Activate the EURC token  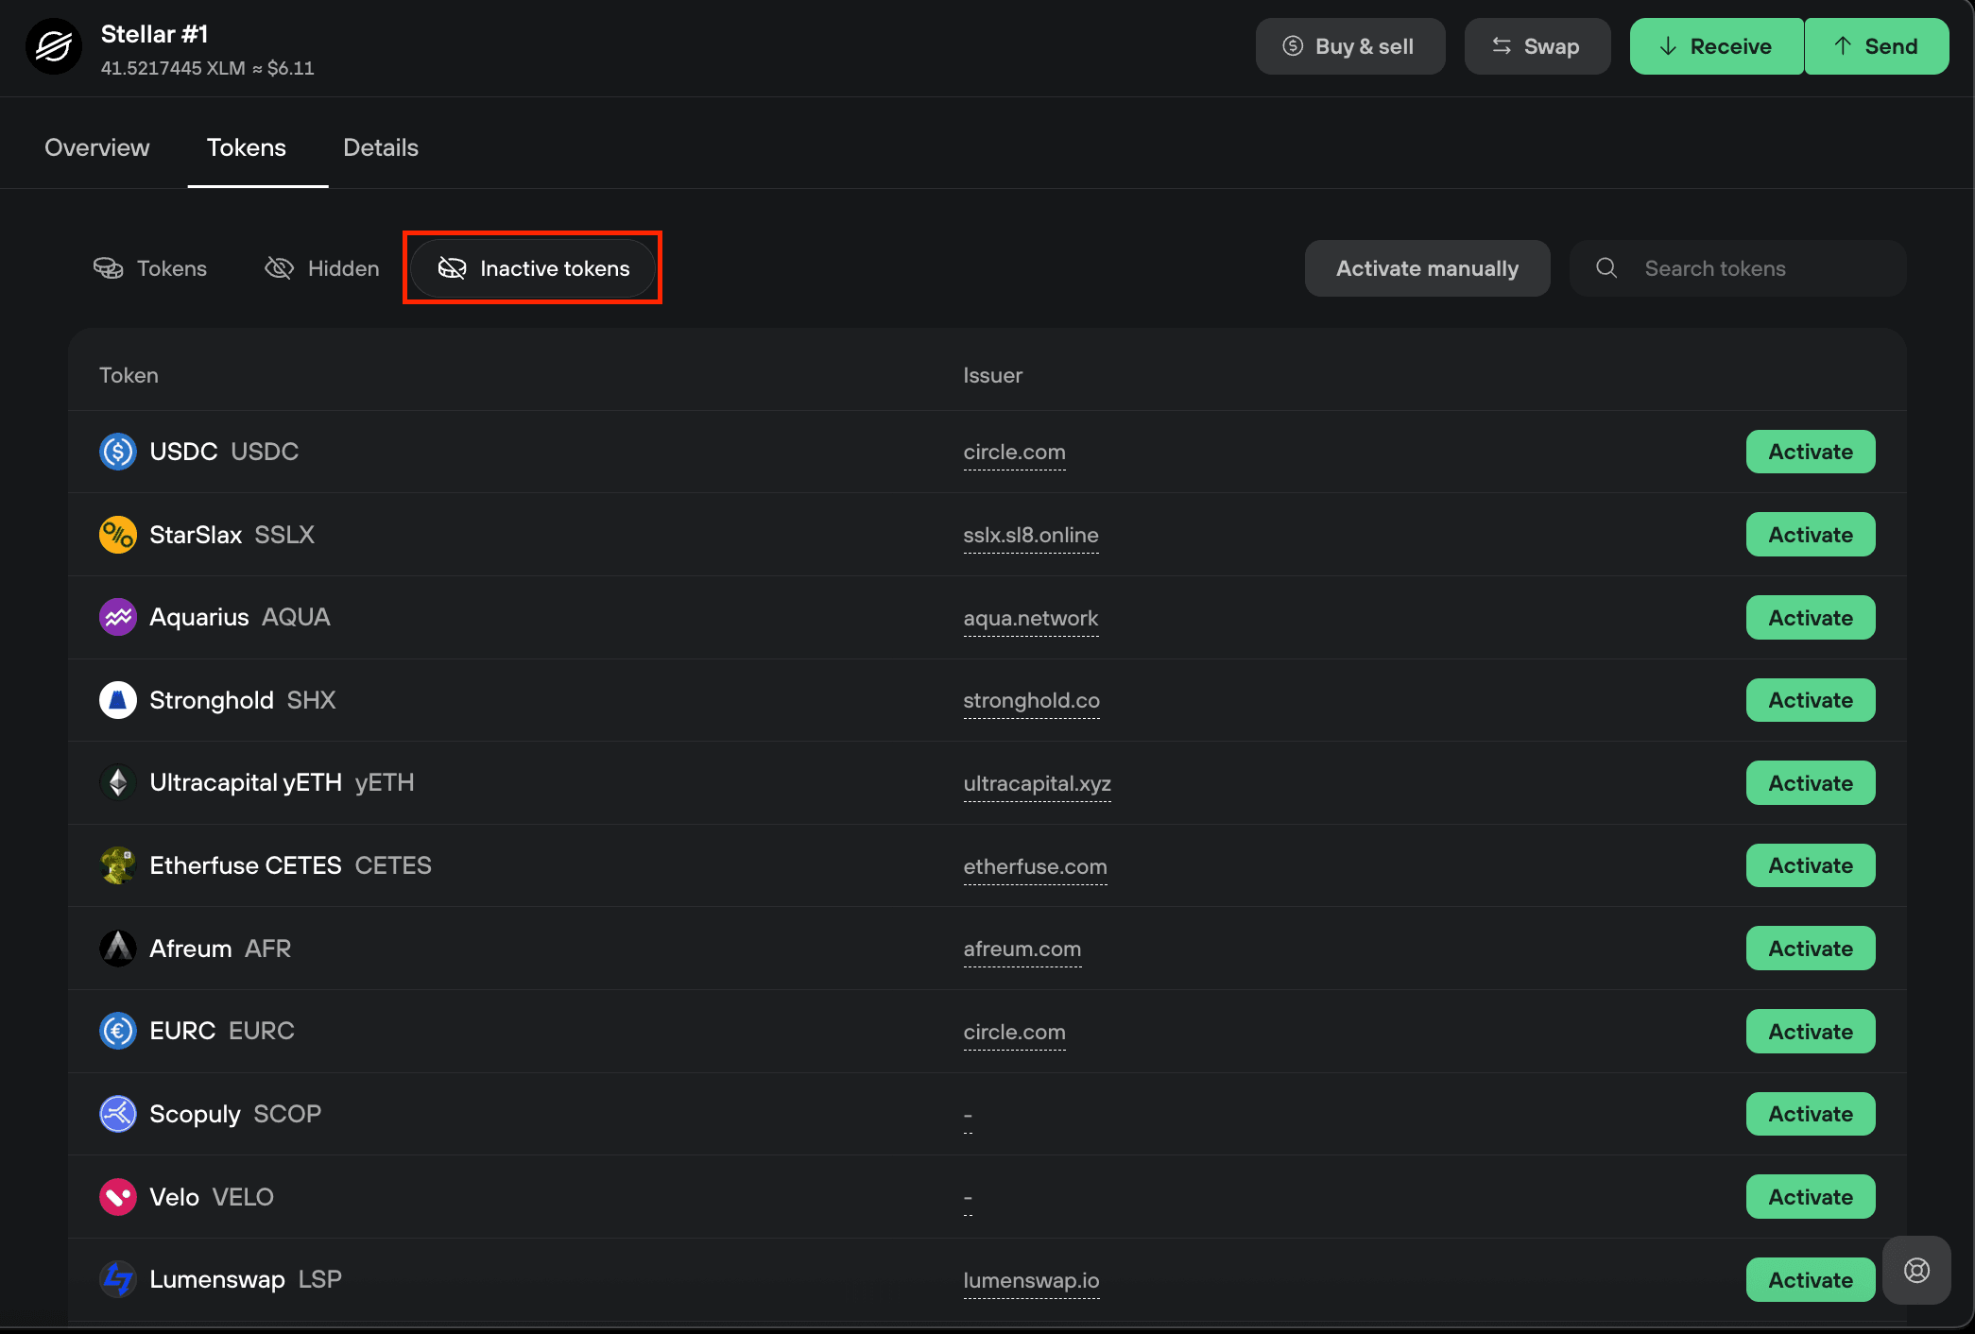(1811, 1032)
